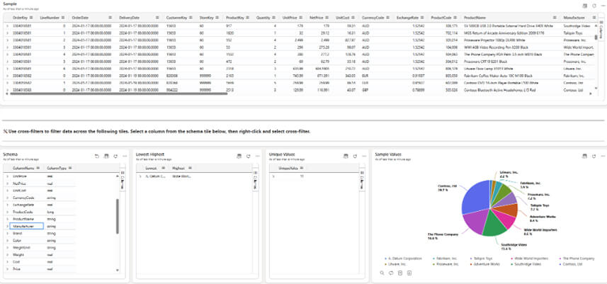This screenshot has width=607, height=284.
Task: Click the Sample tile explore data icon
Action: pyautogui.click(x=584, y=6)
